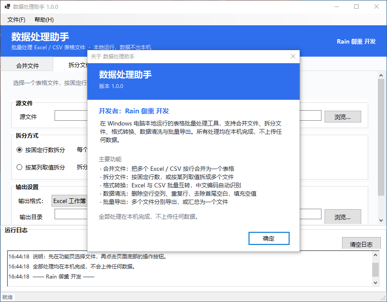Click the 合并文件 feature line in the dialog
Viewport: 387px width, 302px height.
[x=167, y=169]
